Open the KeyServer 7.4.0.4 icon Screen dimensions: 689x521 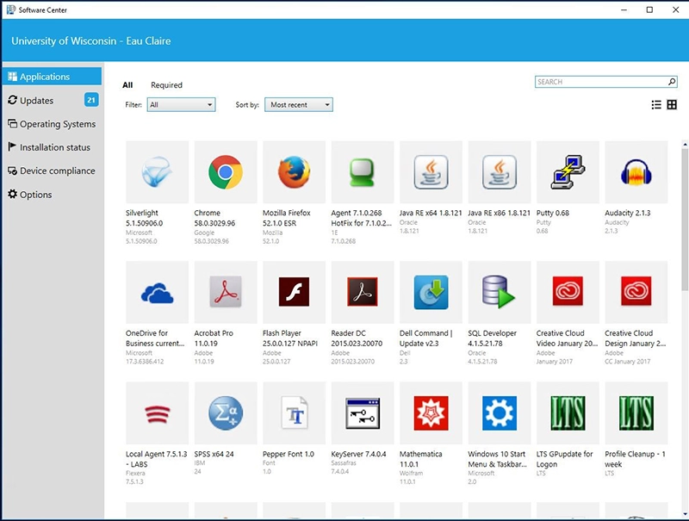[363, 413]
